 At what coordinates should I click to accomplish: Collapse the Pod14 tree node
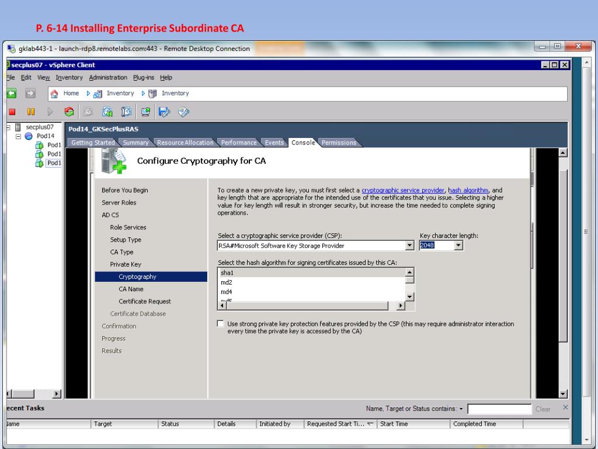18,136
